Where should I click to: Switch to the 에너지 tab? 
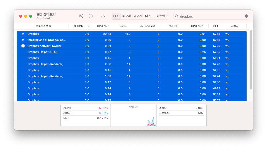point(138,16)
